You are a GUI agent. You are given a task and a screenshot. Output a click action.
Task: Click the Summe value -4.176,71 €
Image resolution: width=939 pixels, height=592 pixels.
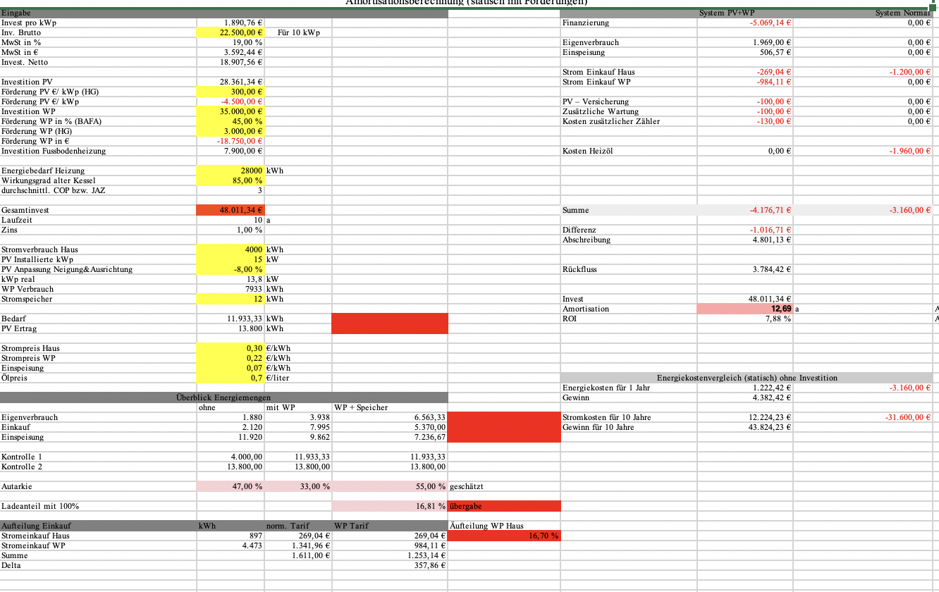pyautogui.click(x=771, y=210)
